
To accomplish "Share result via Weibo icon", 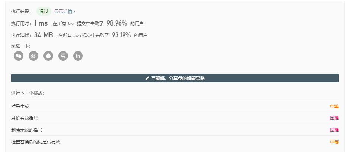I will [x=33, y=56].
